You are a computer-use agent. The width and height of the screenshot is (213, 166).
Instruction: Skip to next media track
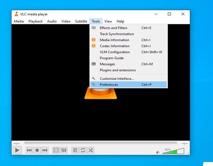[45, 150]
